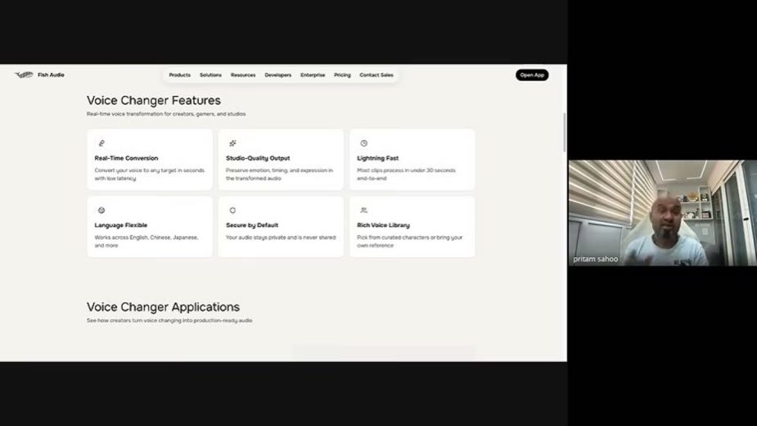Click 'Preserve emotion, timing, and expression' description
The image size is (757, 426).
pyautogui.click(x=279, y=174)
